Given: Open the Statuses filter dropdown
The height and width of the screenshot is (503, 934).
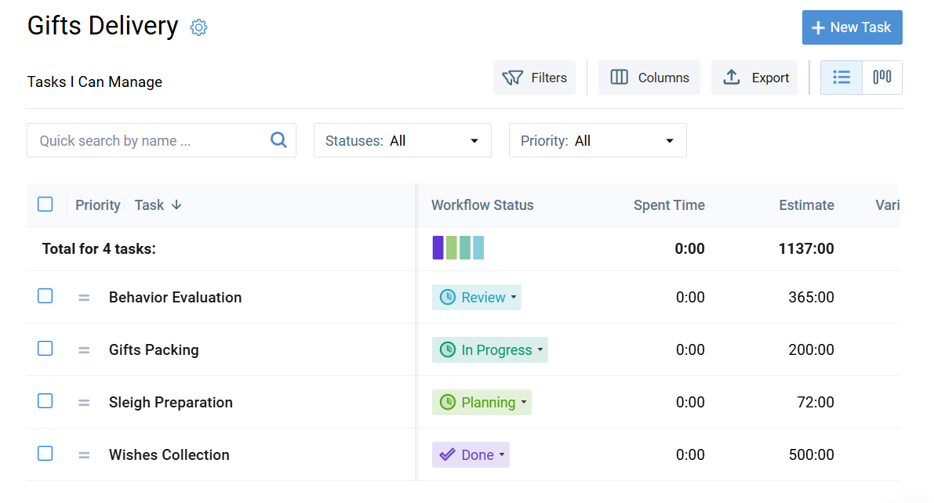Looking at the screenshot, I should pos(474,139).
